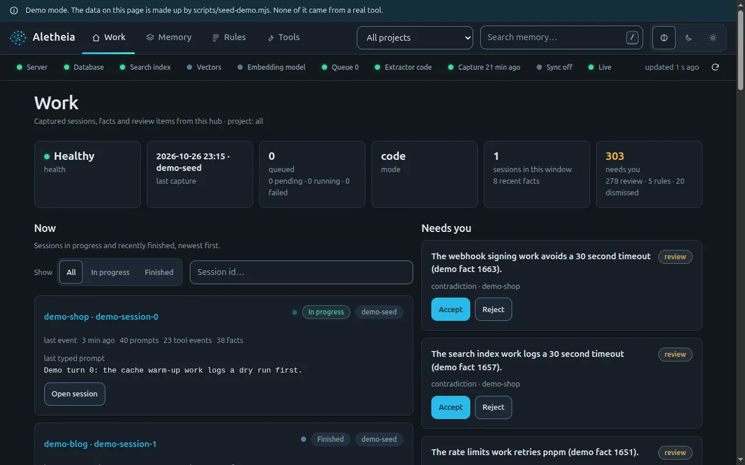The height and width of the screenshot is (465, 745).
Task: Click the info icon in demo banner
Action: pyautogui.click(x=14, y=10)
